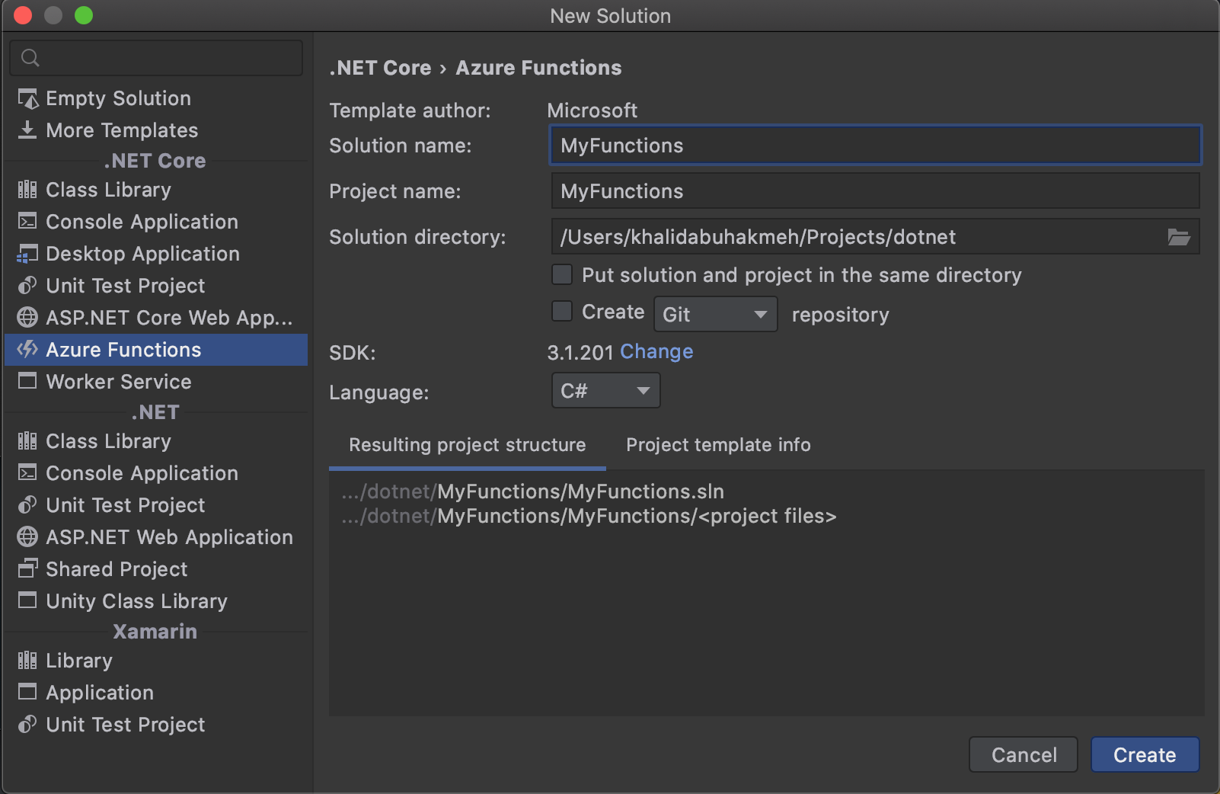Click the ASP.NET Core Web App globe icon
The image size is (1220, 794).
27,318
